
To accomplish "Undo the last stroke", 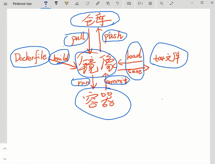I will click(118, 3).
